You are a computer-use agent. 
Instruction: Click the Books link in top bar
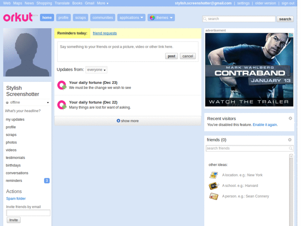coord(78,3)
